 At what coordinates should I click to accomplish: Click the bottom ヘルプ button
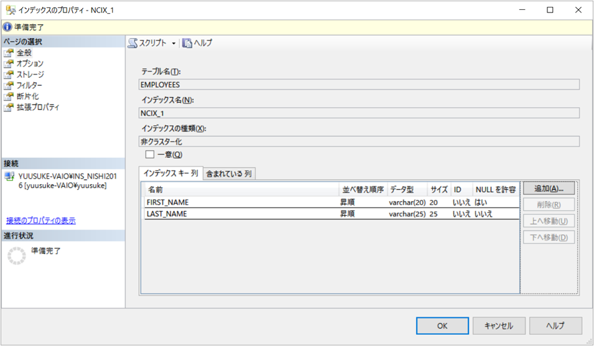555,326
